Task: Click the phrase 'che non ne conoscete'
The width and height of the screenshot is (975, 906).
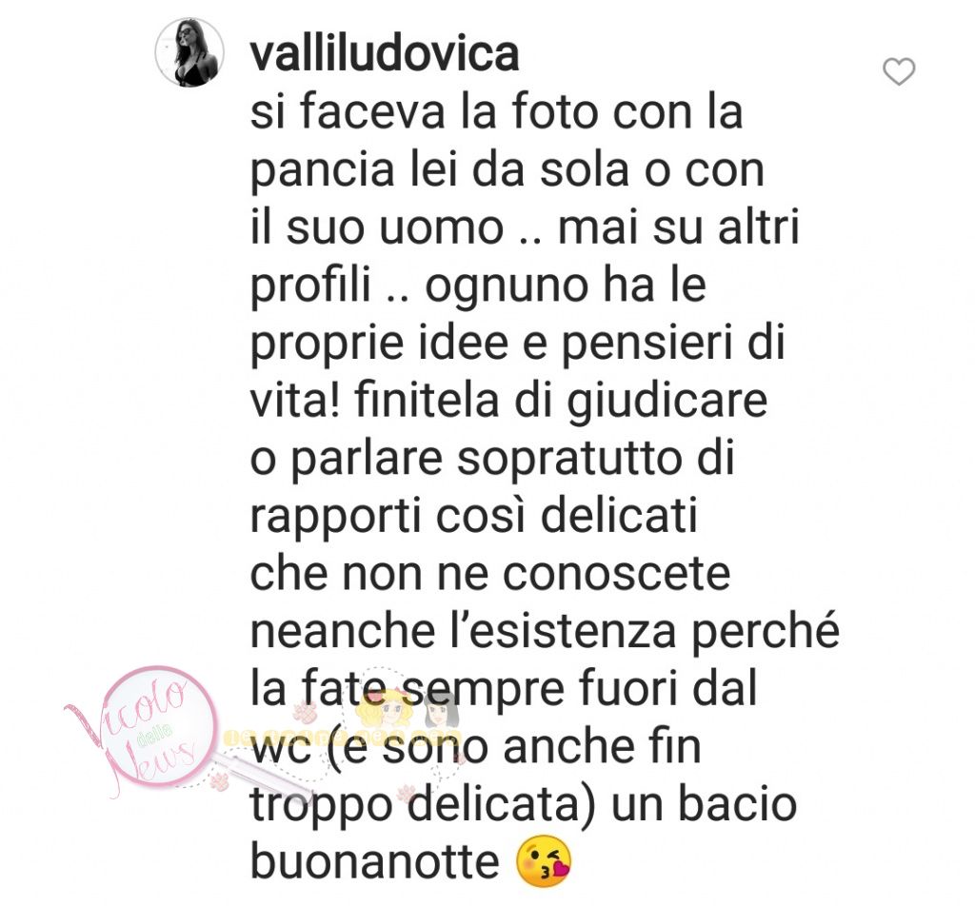Action: point(490,574)
